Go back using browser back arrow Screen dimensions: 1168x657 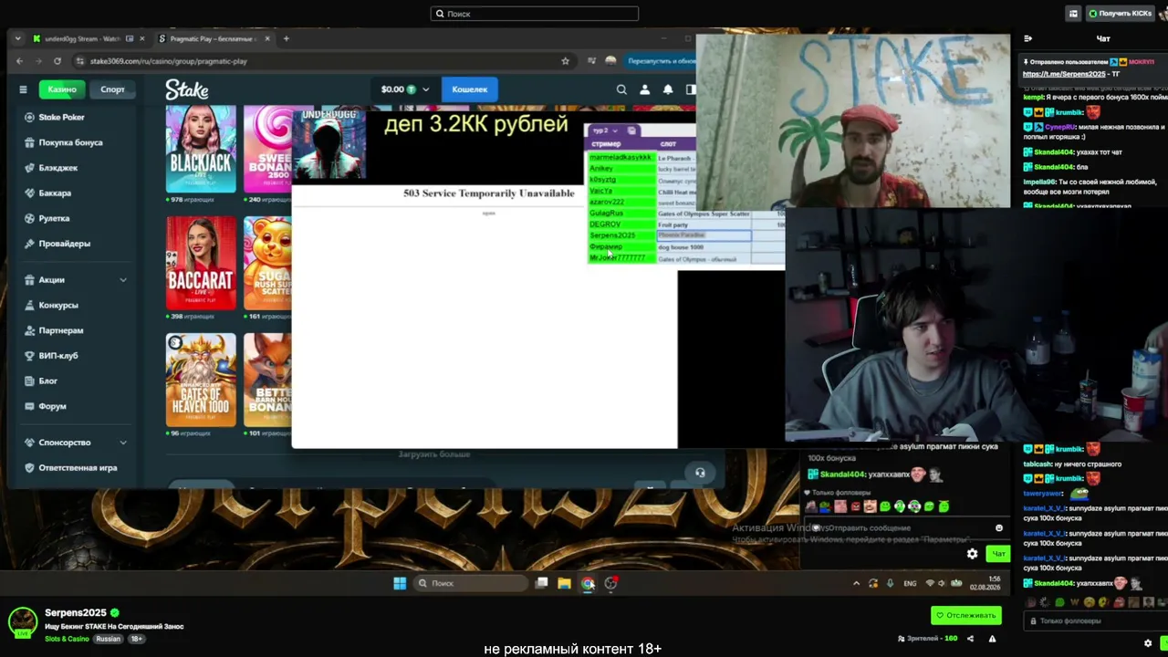point(19,61)
